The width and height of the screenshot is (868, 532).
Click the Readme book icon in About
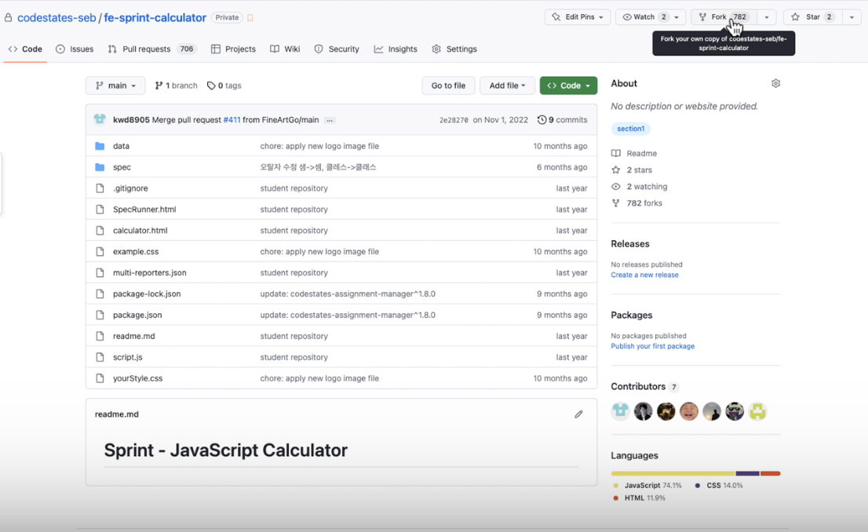(x=615, y=153)
